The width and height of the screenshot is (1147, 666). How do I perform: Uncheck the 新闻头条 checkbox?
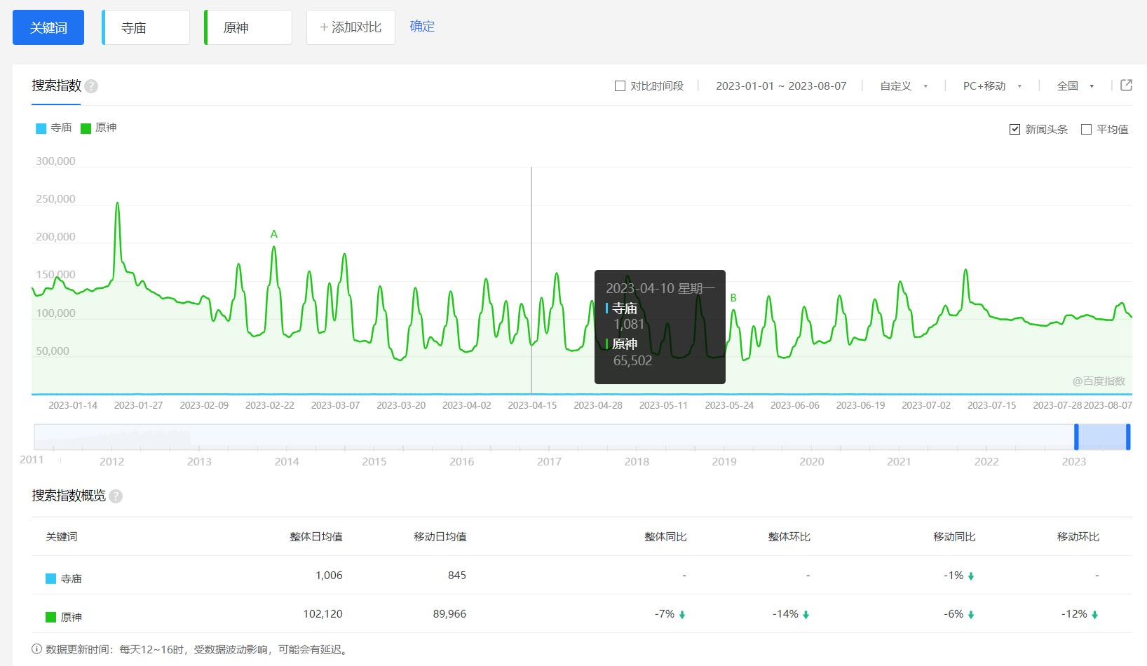coord(1014,129)
